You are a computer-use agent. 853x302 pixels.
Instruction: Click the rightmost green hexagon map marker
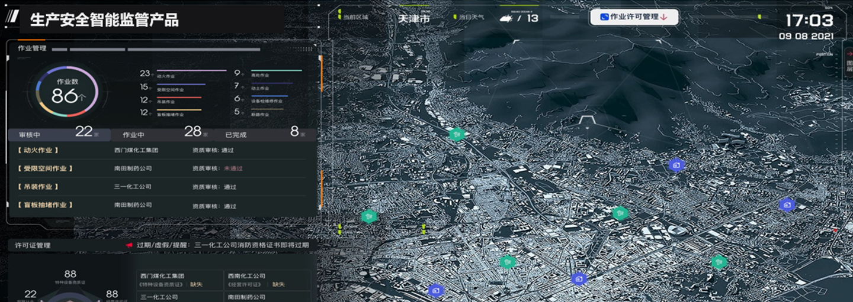tap(719, 262)
